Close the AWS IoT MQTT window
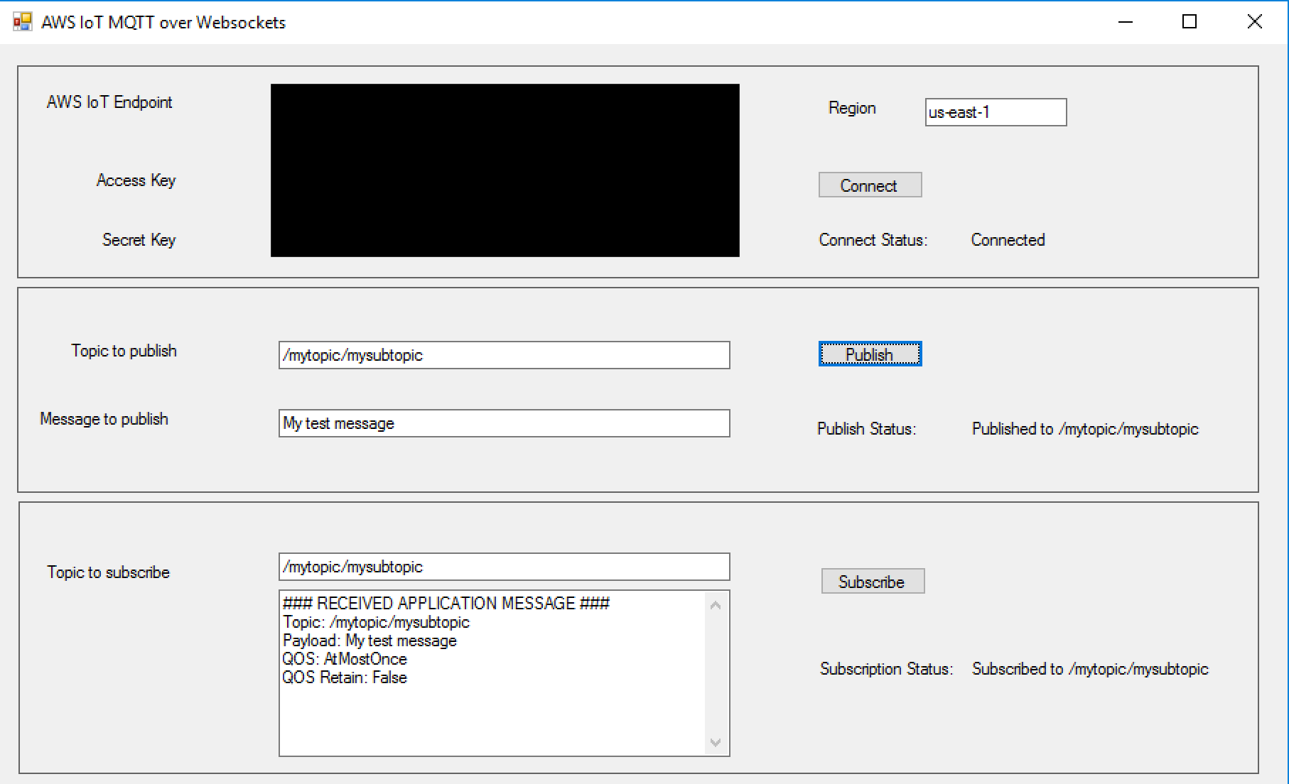Screen dimensions: 1289x784 click(x=1255, y=22)
